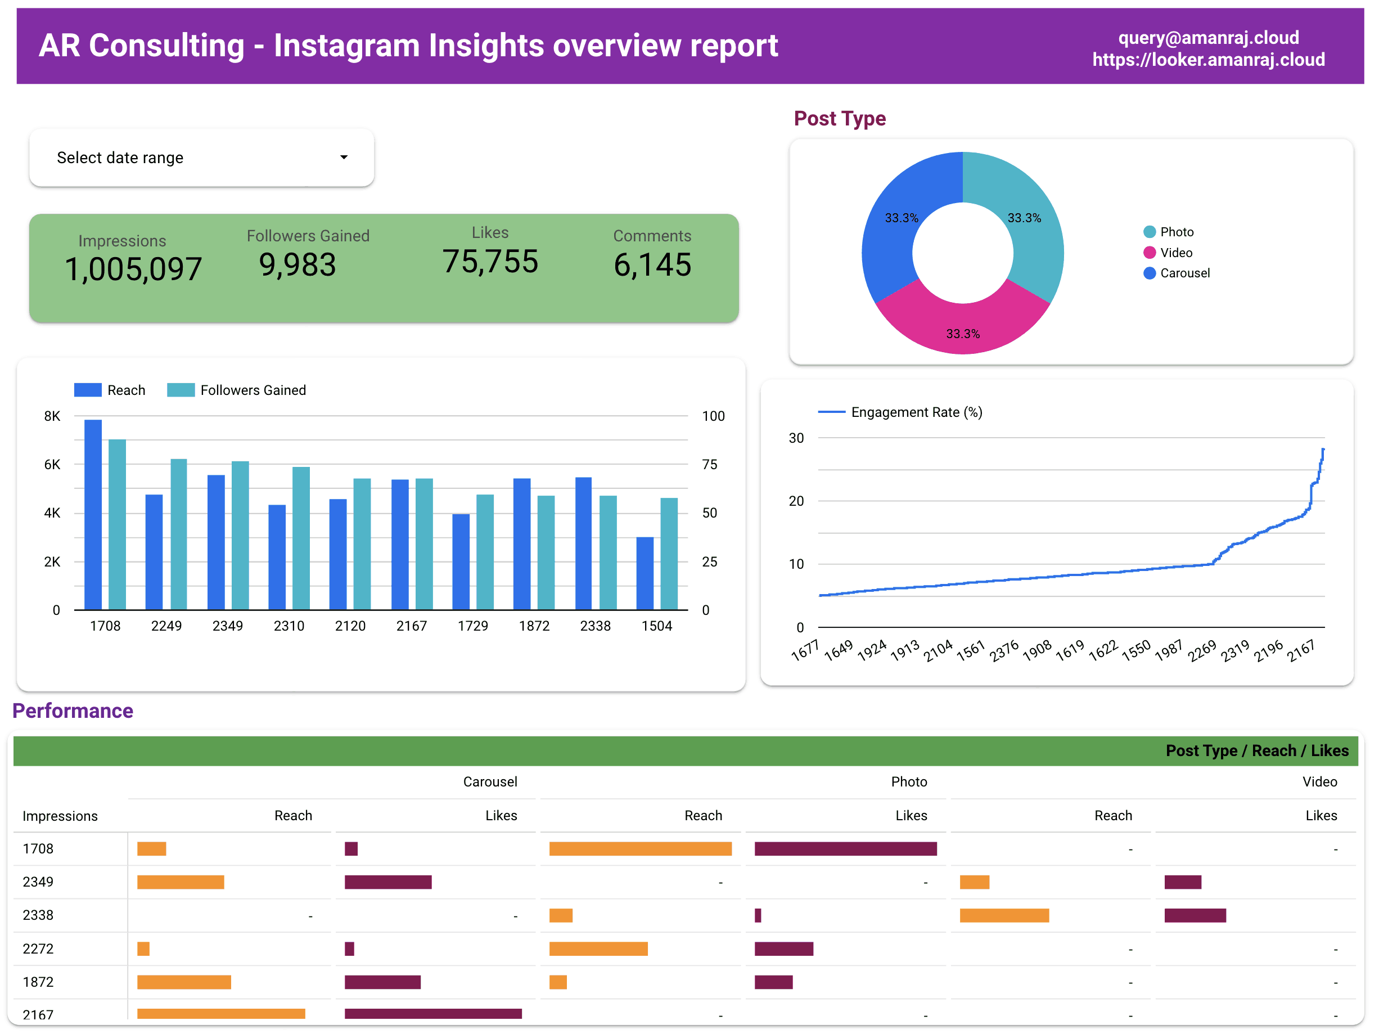Select the Video legend marker in Post Type chart

[x=1151, y=253]
